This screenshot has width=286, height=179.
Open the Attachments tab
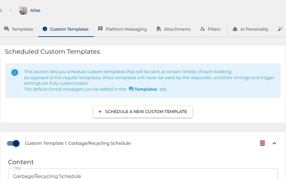tap(174, 29)
